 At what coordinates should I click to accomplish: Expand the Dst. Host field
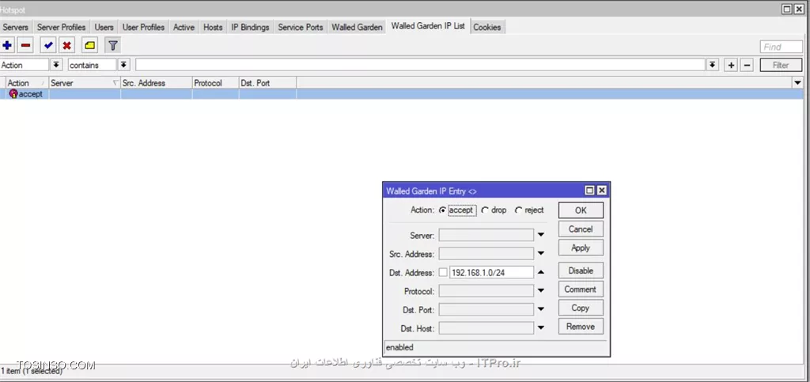541,327
